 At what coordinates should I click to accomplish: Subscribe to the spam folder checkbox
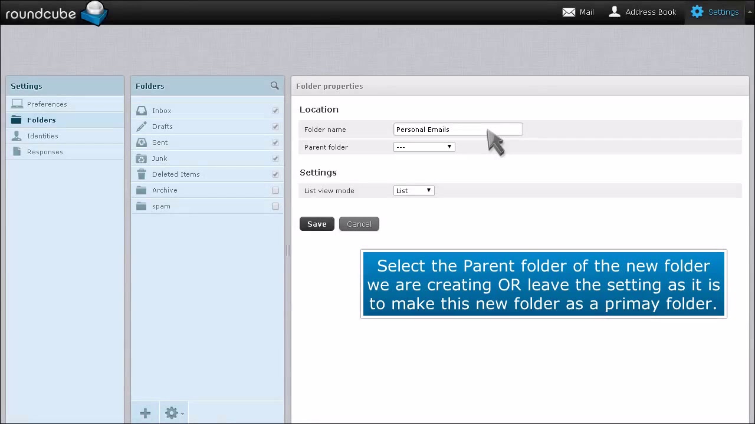tap(275, 206)
